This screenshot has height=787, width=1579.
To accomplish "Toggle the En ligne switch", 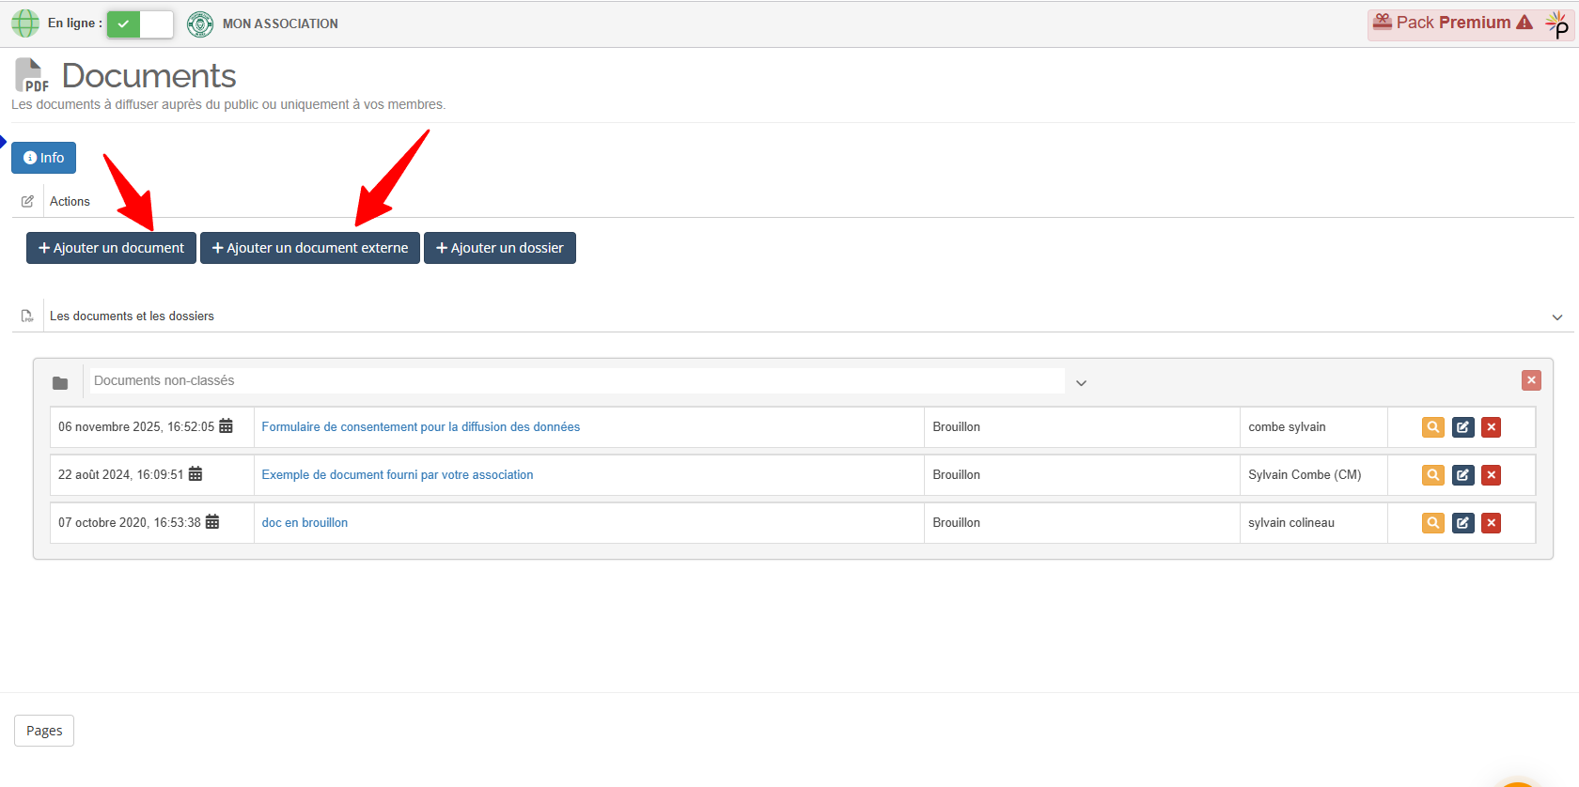I will point(140,23).
